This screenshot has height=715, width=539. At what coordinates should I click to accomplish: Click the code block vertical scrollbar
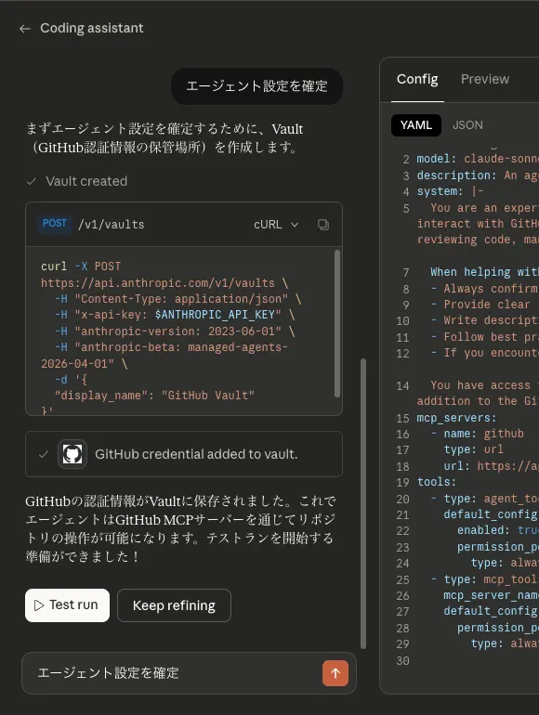click(337, 324)
